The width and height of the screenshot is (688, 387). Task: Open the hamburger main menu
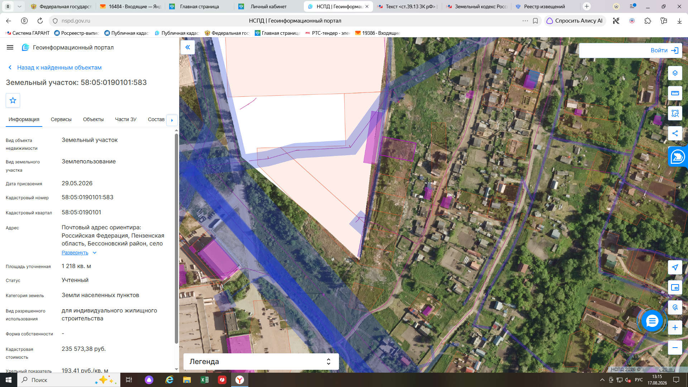(x=10, y=47)
